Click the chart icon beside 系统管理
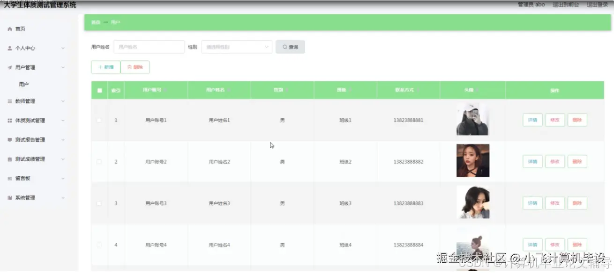Viewport: 614px width, 273px height. (9, 198)
